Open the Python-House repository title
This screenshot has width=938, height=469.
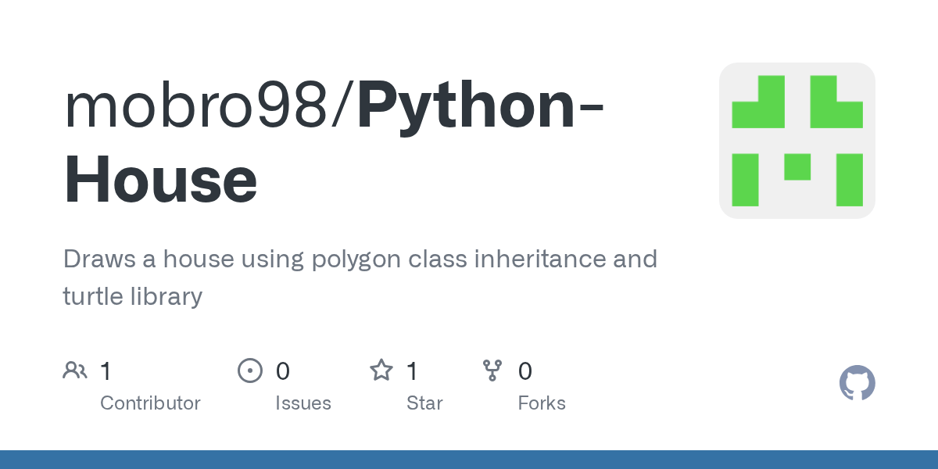point(334,143)
